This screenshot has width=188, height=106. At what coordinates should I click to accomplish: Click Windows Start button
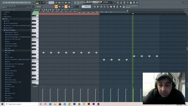pyautogui.click(x=2, y=104)
